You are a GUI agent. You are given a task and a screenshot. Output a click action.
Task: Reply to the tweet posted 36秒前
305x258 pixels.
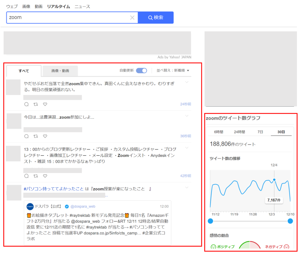point(27,136)
